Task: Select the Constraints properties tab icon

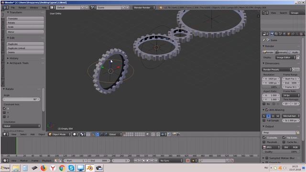Action: (x=293, y=34)
